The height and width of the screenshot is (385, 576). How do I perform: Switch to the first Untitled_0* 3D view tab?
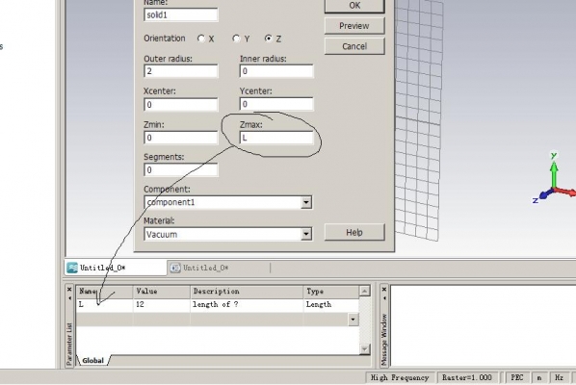[x=116, y=268]
